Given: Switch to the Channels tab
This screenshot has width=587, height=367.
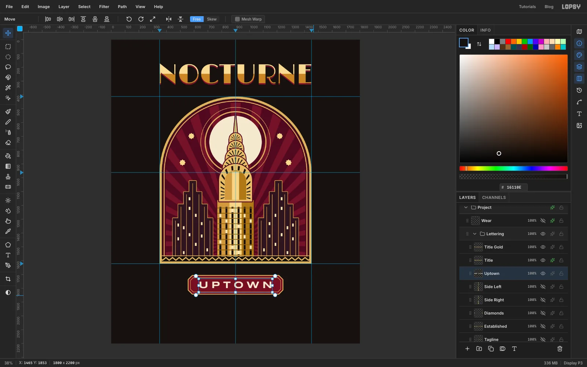Looking at the screenshot, I should point(494,197).
